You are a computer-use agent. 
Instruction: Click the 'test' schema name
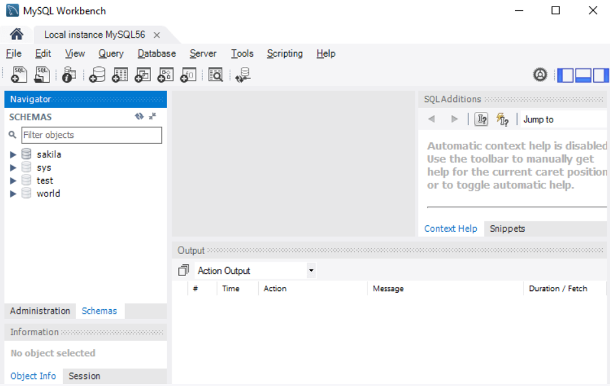45,180
